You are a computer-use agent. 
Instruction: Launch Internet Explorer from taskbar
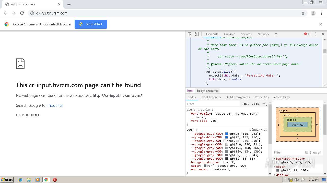click(x=20, y=180)
